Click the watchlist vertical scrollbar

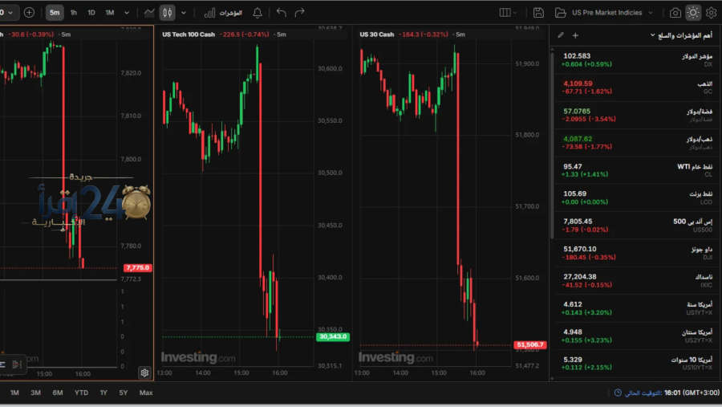552,145
